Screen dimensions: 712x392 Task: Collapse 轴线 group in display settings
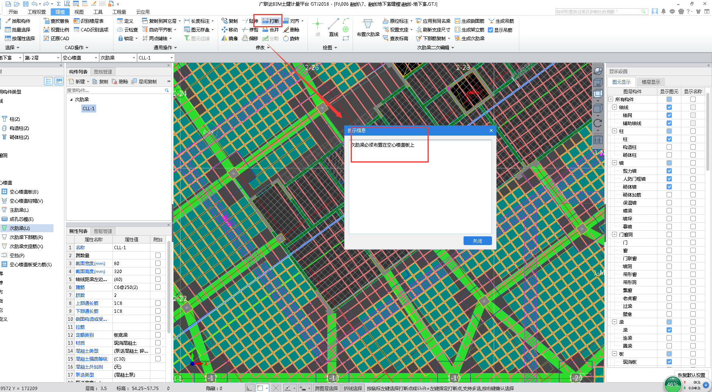614,107
